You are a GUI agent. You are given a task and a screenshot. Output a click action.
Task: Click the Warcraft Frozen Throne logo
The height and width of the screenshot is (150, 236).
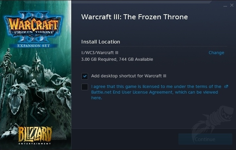(33, 27)
